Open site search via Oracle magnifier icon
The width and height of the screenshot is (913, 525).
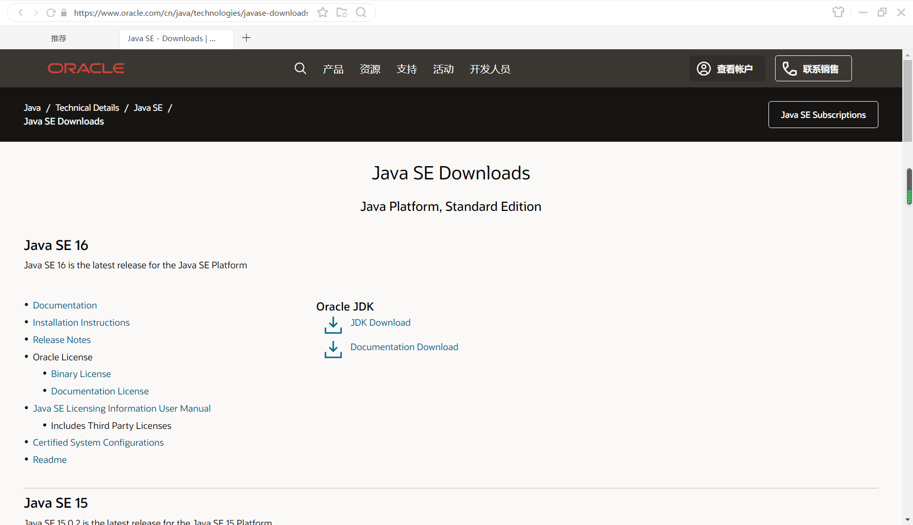(300, 69)
